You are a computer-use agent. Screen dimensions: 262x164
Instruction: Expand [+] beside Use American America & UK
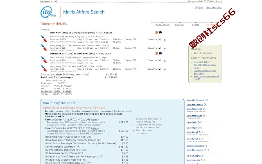(205, 116)
